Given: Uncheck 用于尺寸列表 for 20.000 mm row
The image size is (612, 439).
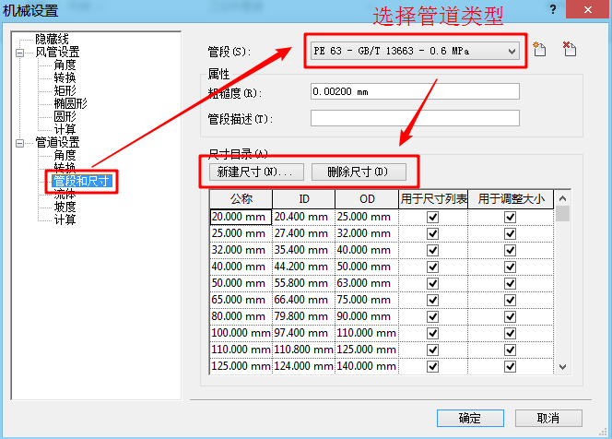Looking at the screenshot, I should coord(432,217).
